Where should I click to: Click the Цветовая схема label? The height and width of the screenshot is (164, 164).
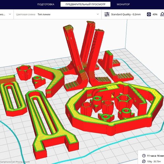pyautogui.click(x=25, y=14)
